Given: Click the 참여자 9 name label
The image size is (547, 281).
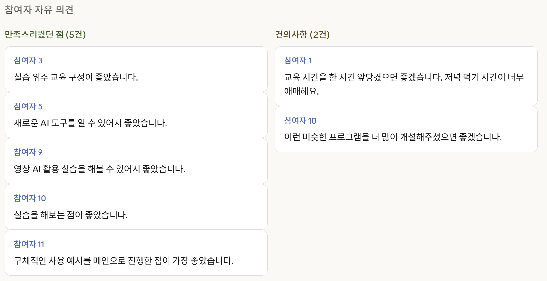Looking at the screenshot, I should click(28, 152).
